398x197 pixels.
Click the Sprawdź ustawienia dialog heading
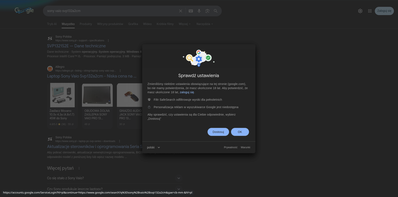(x=199, y=76)
